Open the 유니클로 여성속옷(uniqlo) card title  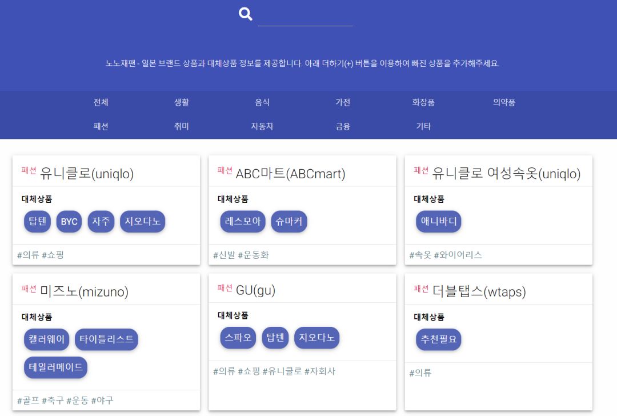click(506, 174)
